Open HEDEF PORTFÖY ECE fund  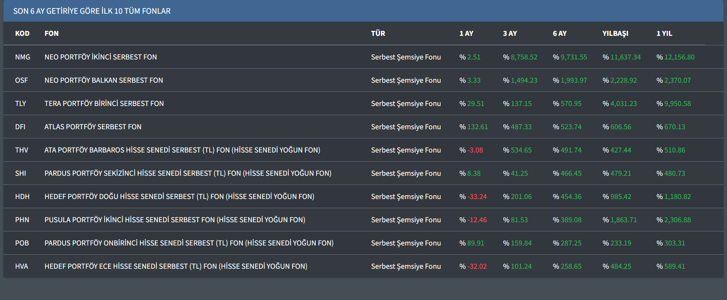pyautogui.click(x=176, y=266)
